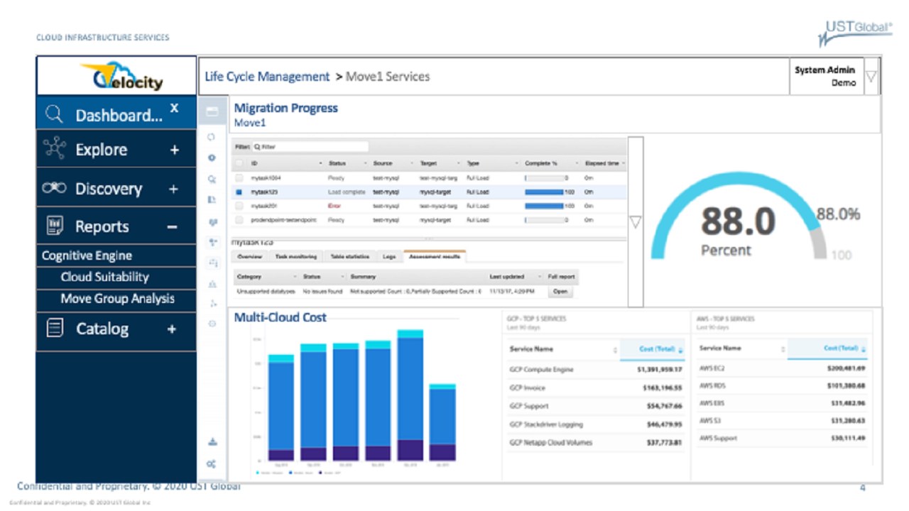Switch to the Task monitoring tab
The height and width of the screenshot is (511, 909).
tap(296, 256)
